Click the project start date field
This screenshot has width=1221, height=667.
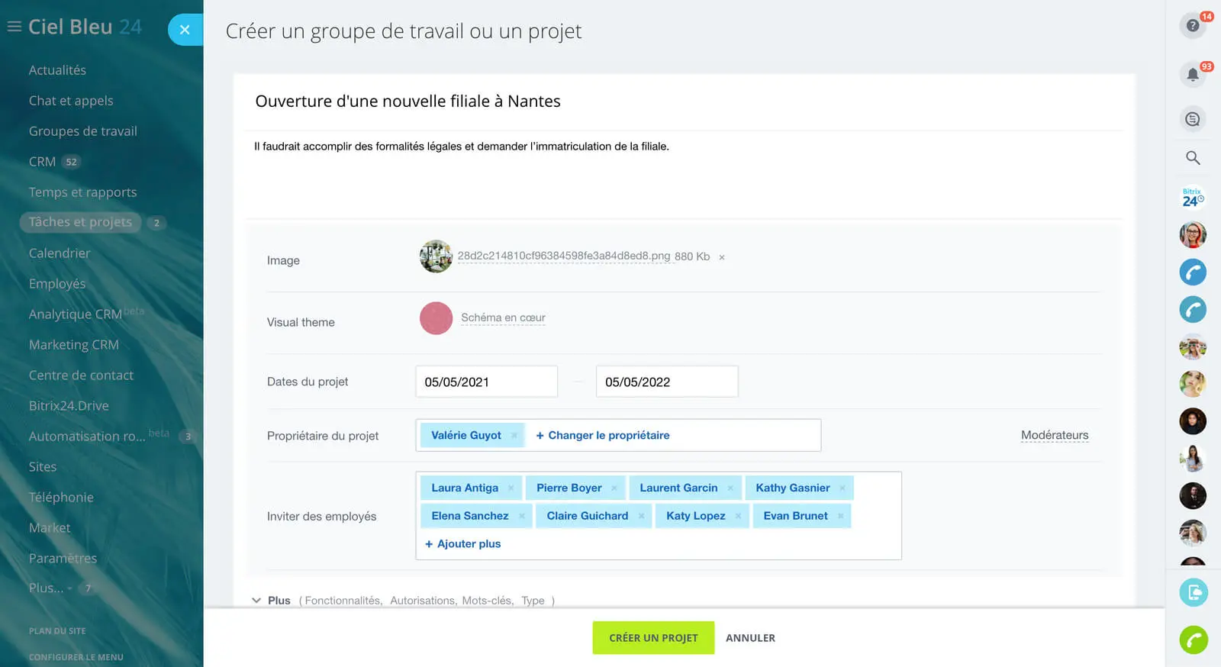[486, 382]
